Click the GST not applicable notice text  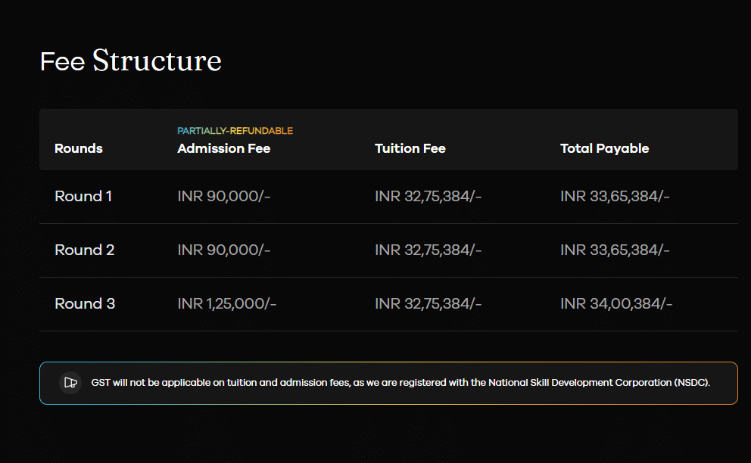pos(400,383)
